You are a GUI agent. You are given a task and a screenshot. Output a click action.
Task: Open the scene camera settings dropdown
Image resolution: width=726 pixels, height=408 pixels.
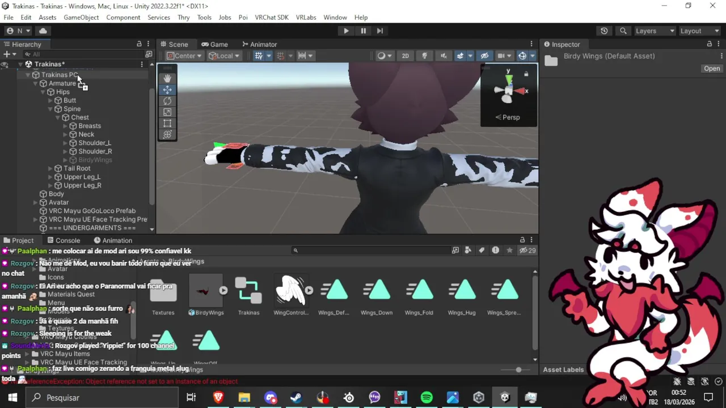pos(504,56)
